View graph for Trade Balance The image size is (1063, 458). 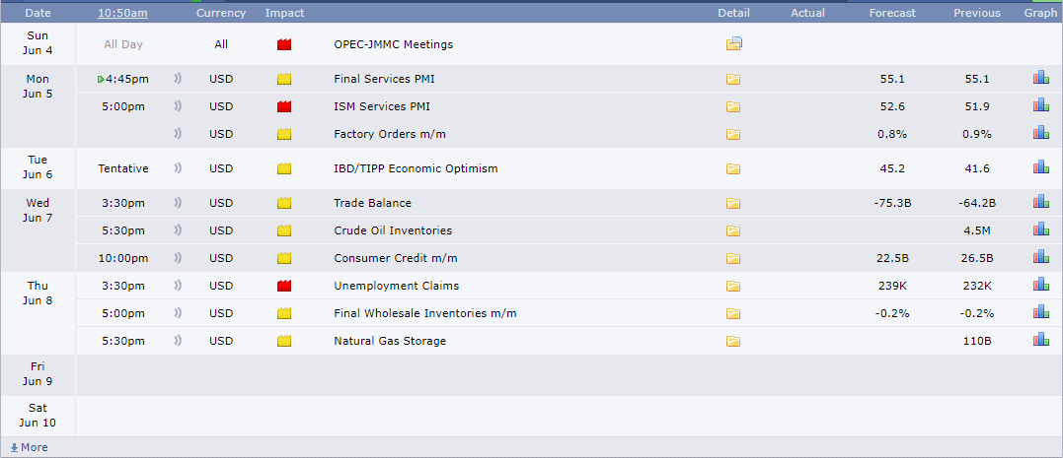coord(1040,203)
